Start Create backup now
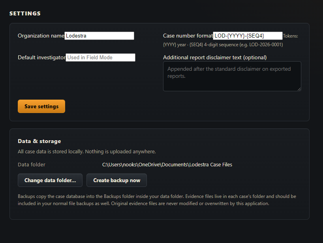 tap(116, 180)
